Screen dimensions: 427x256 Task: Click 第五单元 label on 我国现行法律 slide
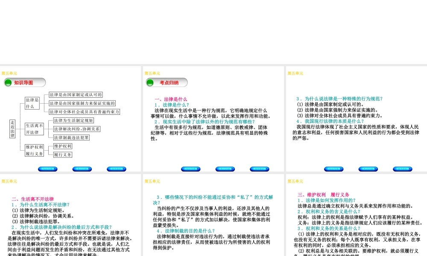295,73
